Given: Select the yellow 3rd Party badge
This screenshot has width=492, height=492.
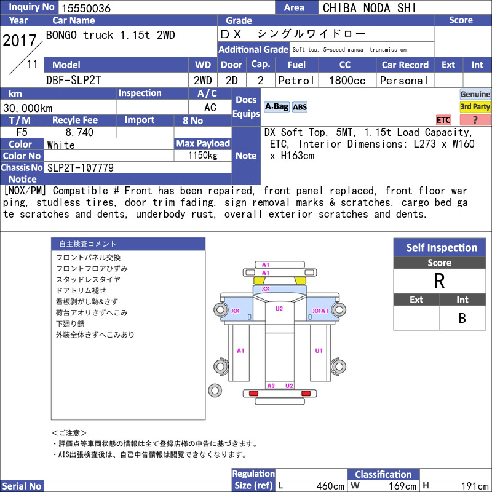Looking at the screenshot, I should (x=475, y=106).
